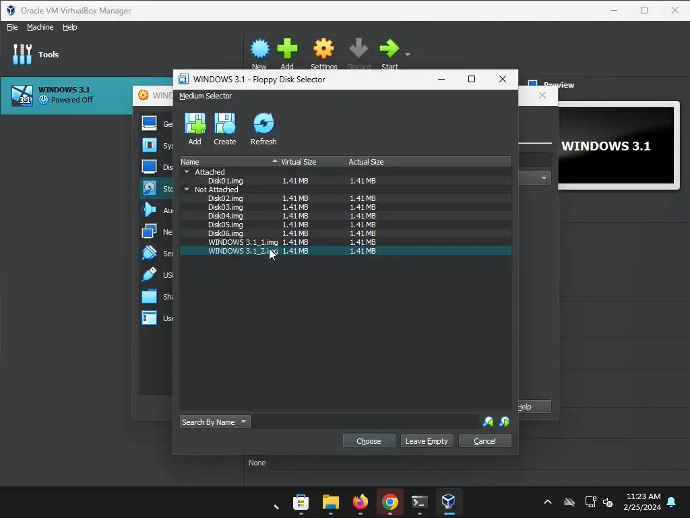Open dropdown in settings window behind
690x518 pixels.
click(544, 178)
